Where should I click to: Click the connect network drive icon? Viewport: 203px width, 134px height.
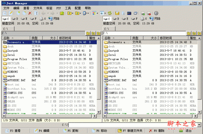[143, 13]
